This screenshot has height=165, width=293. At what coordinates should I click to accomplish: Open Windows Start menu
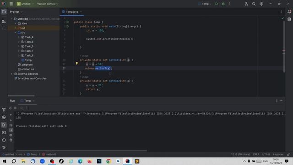coord(5,161)
